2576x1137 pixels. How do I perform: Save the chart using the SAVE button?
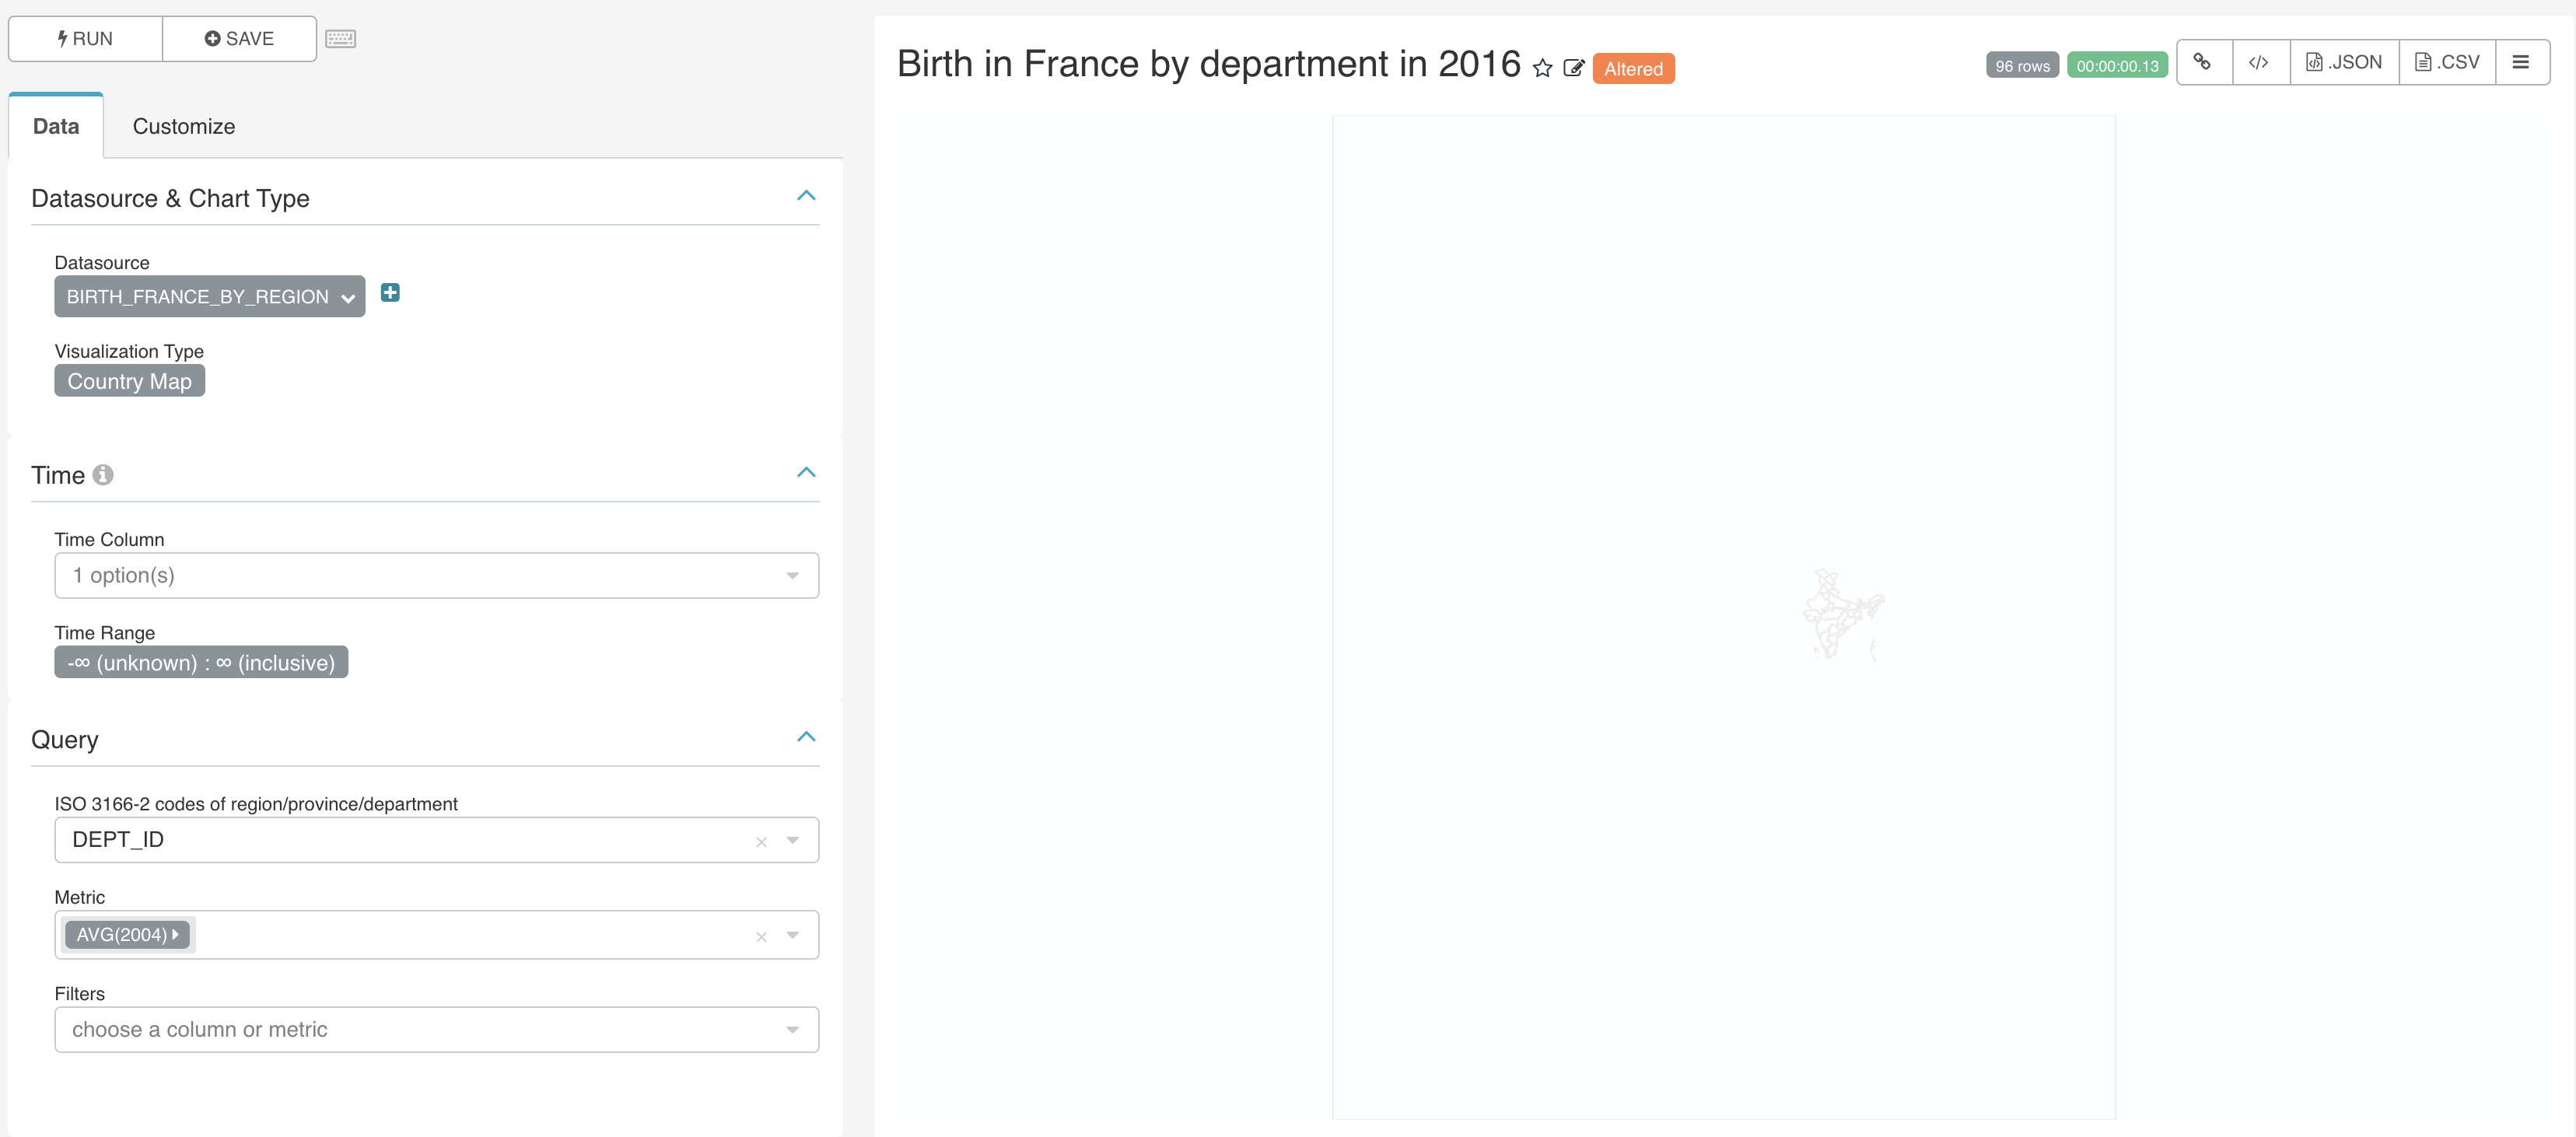(240, 38)
